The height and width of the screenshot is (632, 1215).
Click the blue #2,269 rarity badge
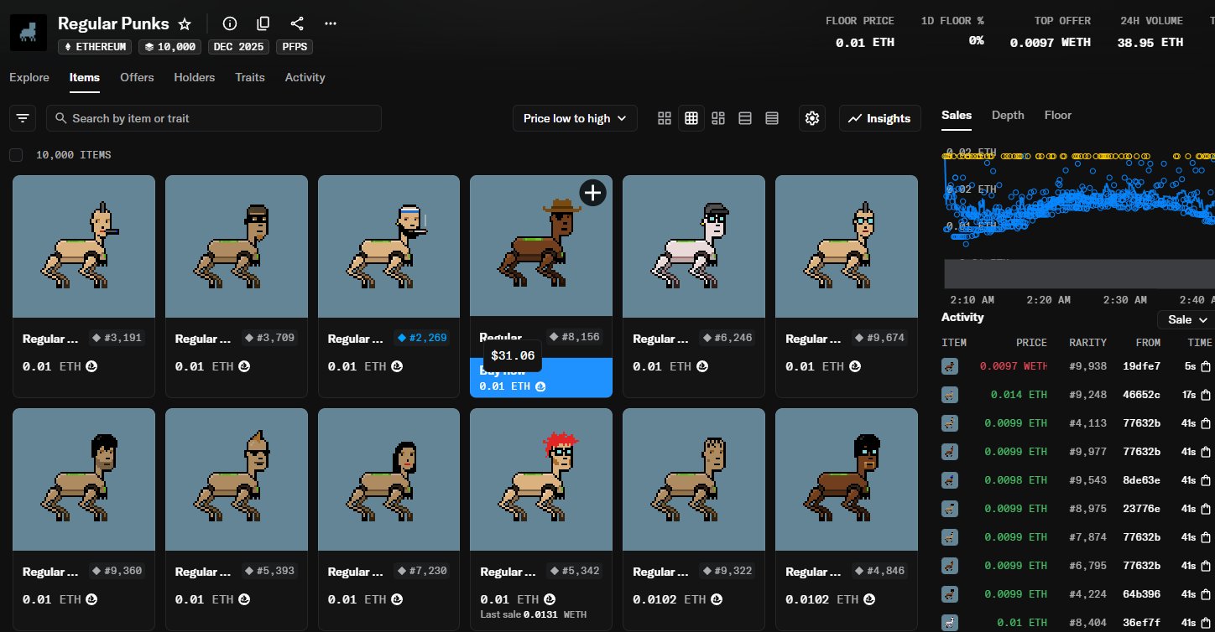coord(423,338)
